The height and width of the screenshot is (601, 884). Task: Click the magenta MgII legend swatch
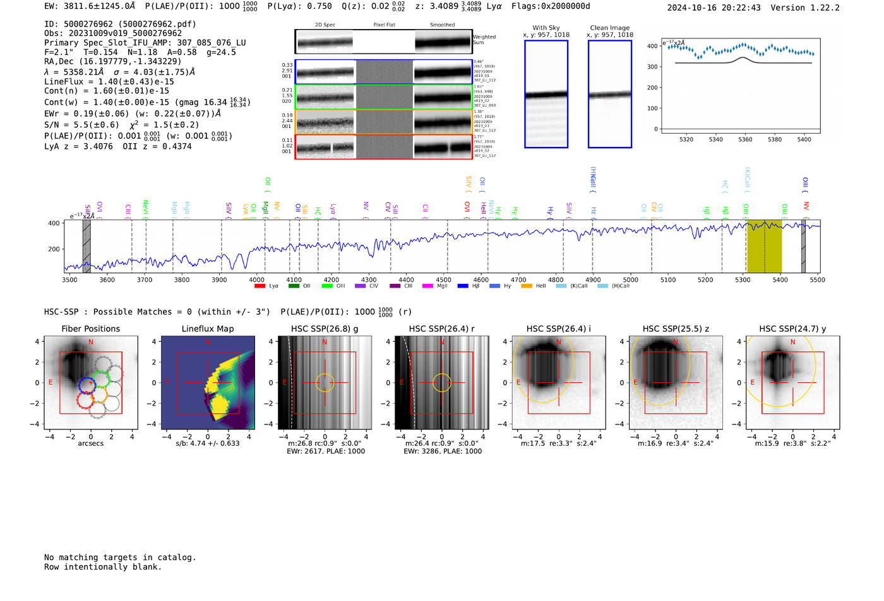(427, 286)
